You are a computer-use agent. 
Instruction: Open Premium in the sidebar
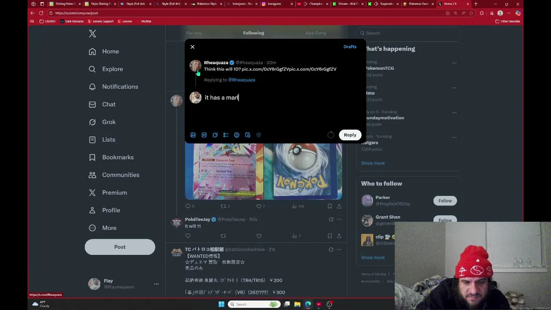click(x=108, y=192)
